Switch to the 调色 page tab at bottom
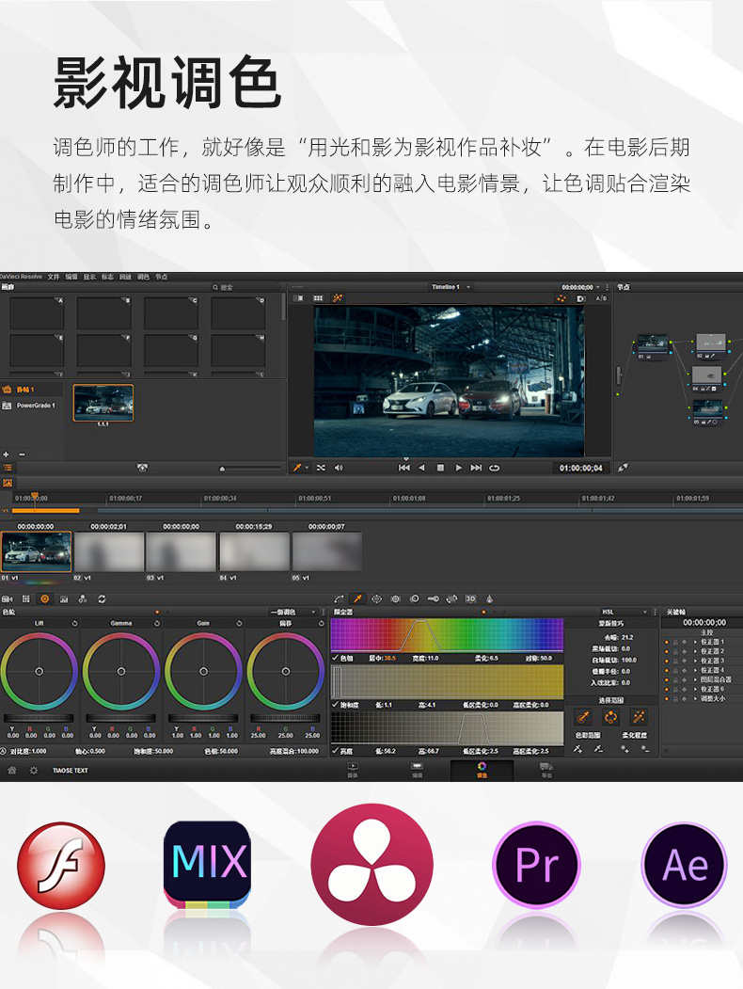 point(482,770)
